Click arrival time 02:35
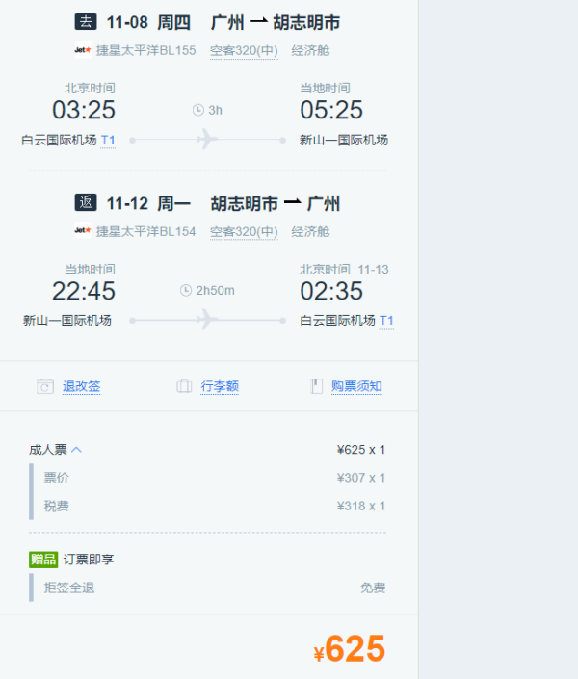Viewport: 578px width, 679px height. point(331,291)
